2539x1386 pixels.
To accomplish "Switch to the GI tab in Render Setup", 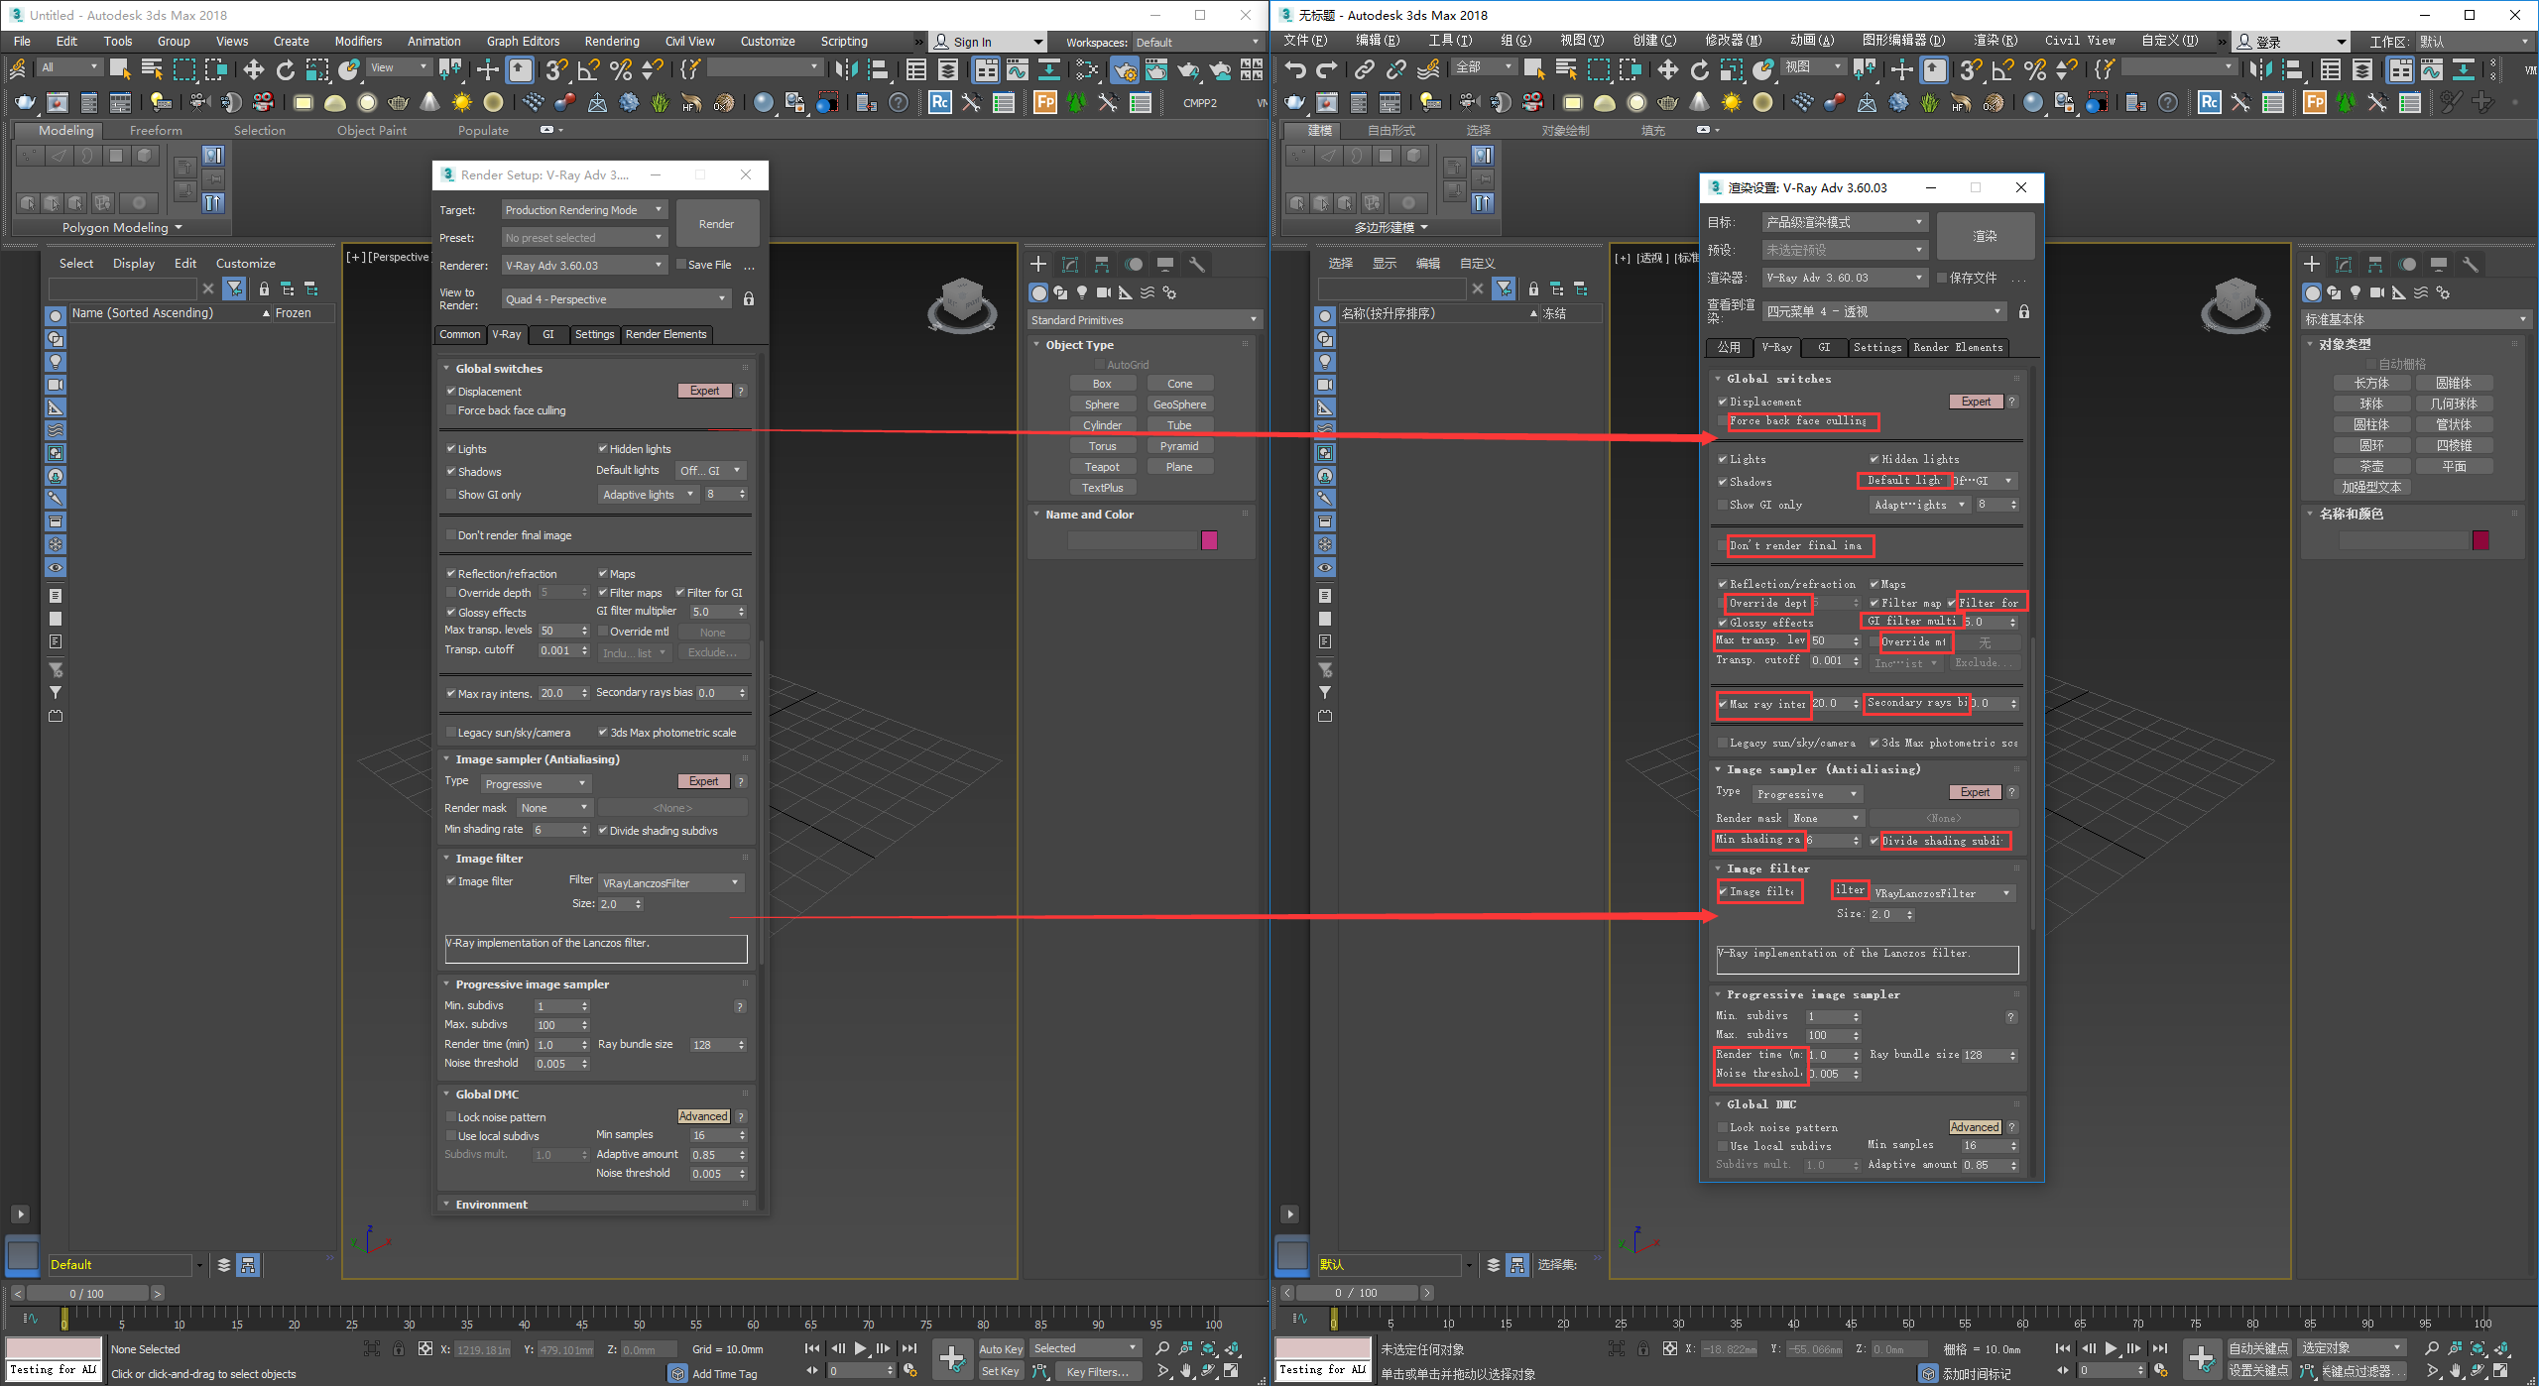I will [548, 334].
